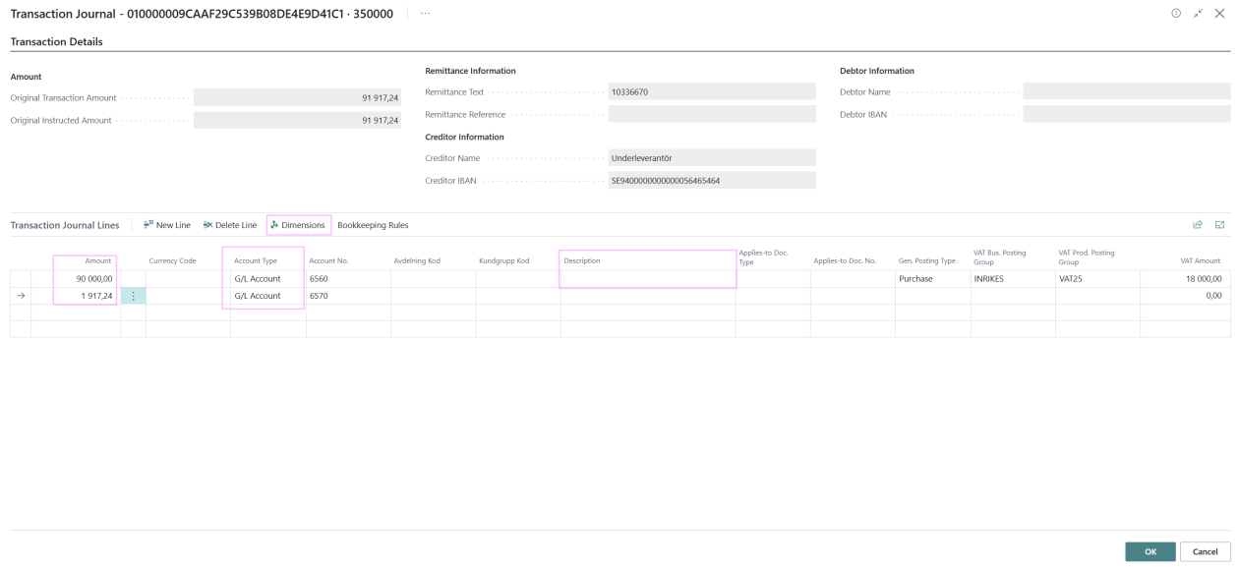Confirm with the OK button
Screen dimensions: 1238x570
tap(1150, 551)
